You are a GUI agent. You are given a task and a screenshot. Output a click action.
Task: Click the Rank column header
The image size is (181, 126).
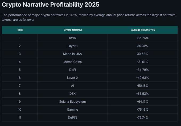[20, 30]
